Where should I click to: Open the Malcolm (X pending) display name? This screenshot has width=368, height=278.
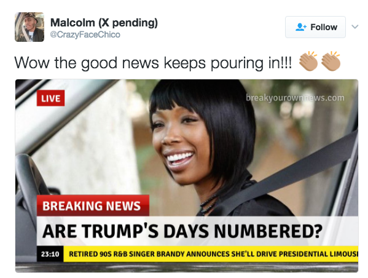104,23
